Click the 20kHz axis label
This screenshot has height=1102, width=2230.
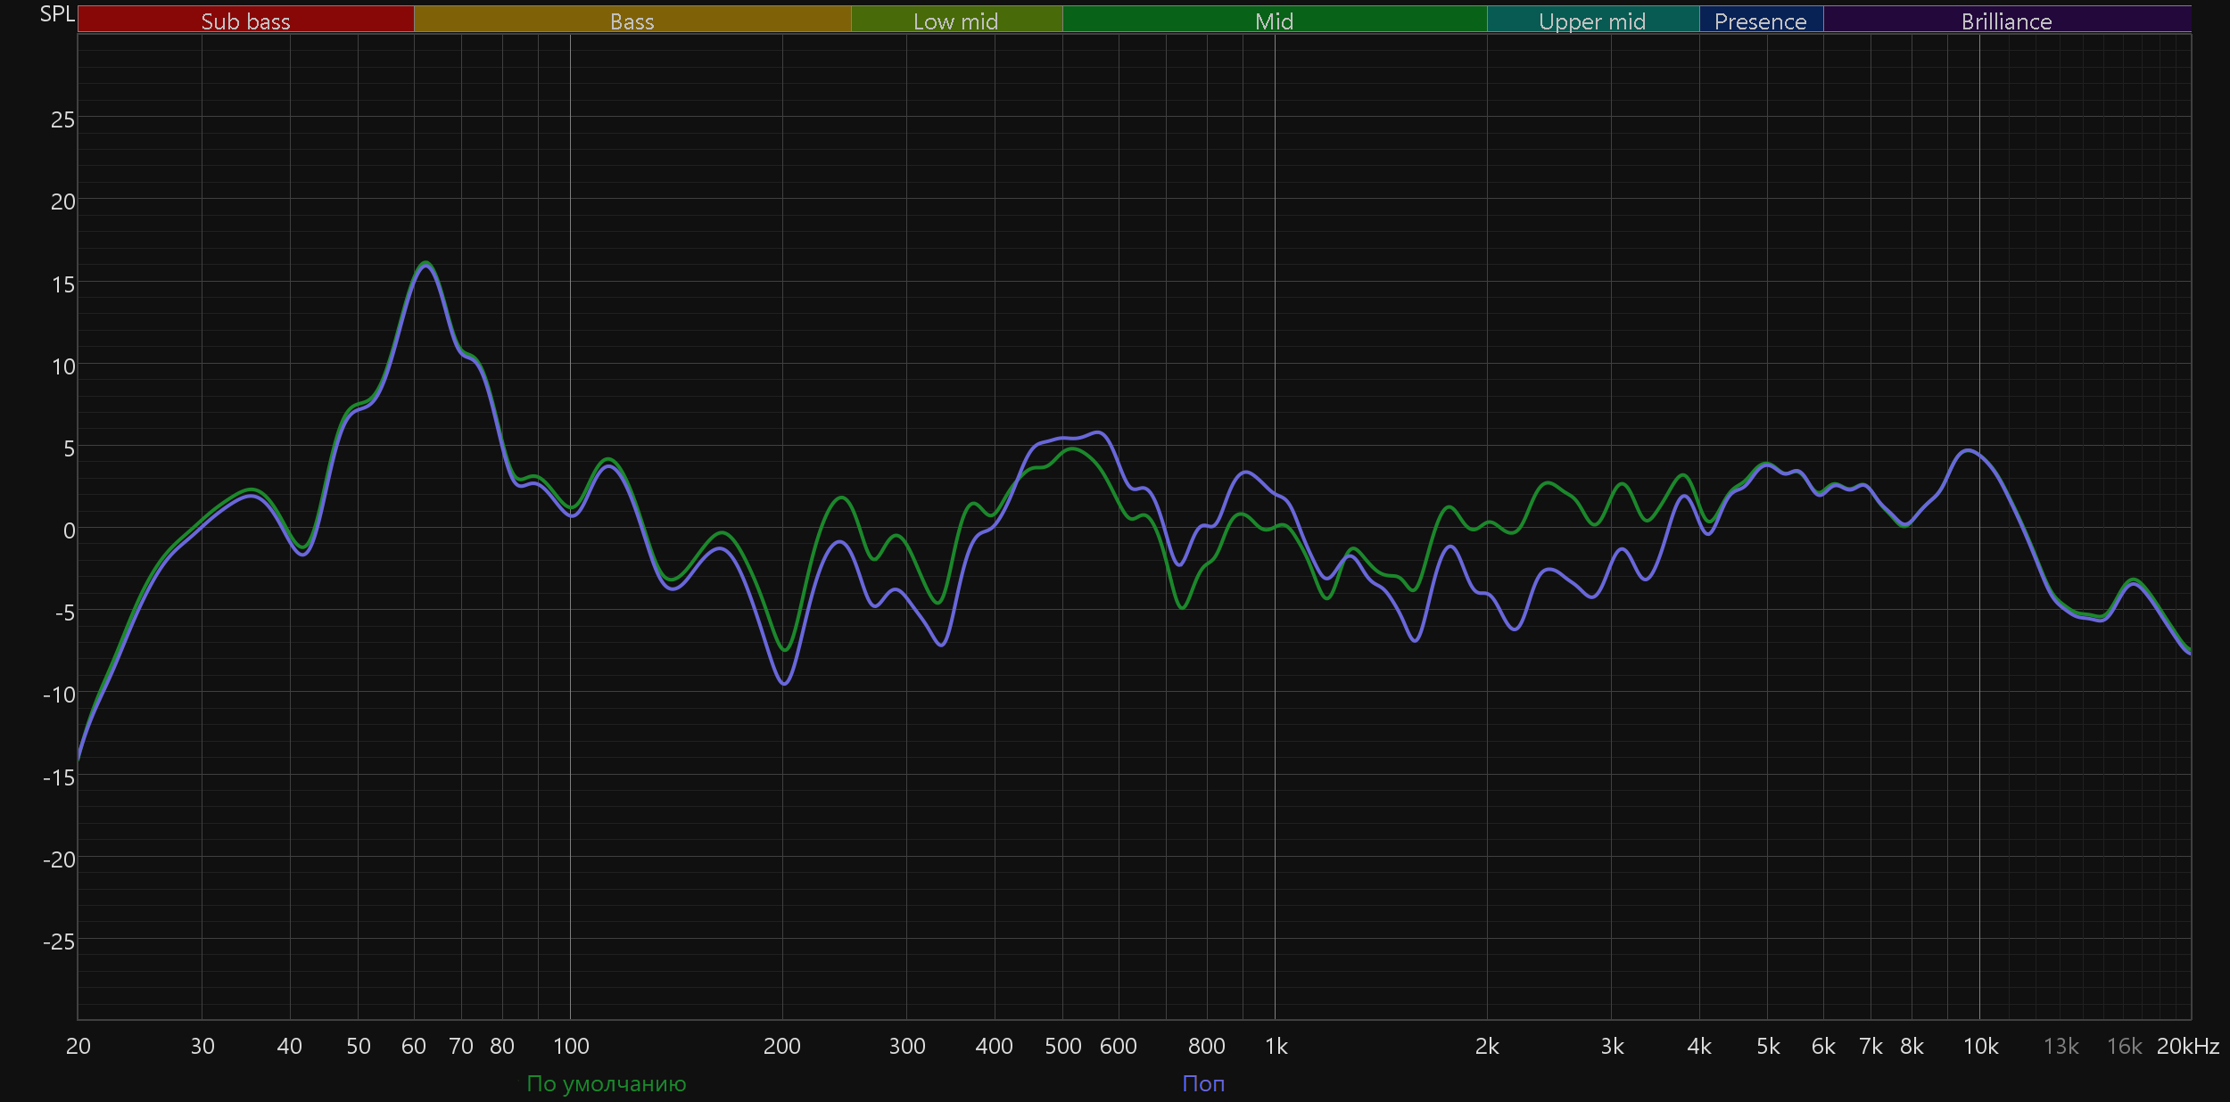pos(2187,1046)
